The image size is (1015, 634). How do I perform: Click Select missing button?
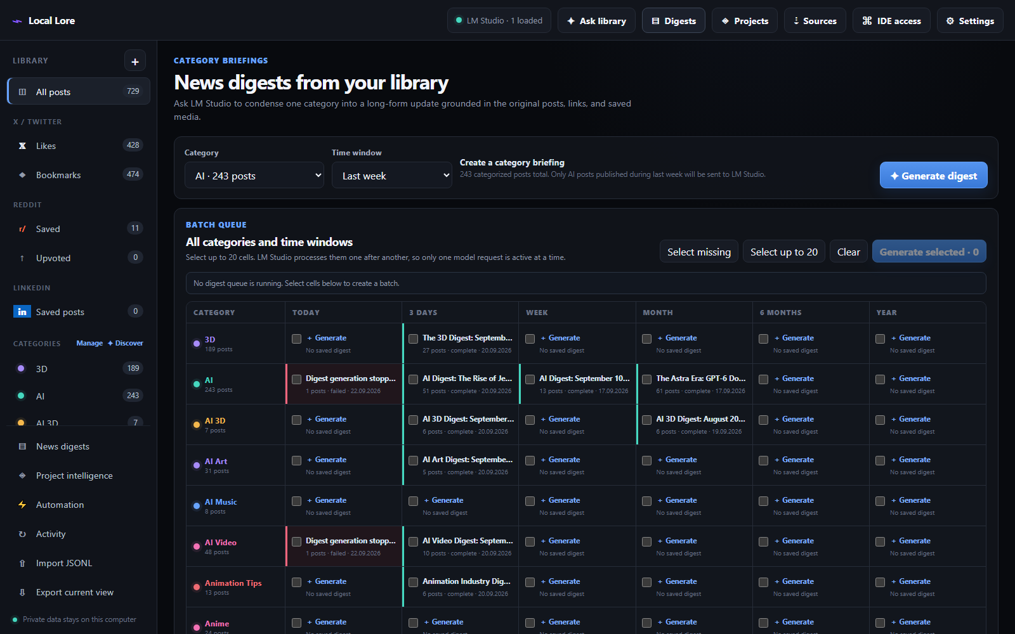coord(698,252)
